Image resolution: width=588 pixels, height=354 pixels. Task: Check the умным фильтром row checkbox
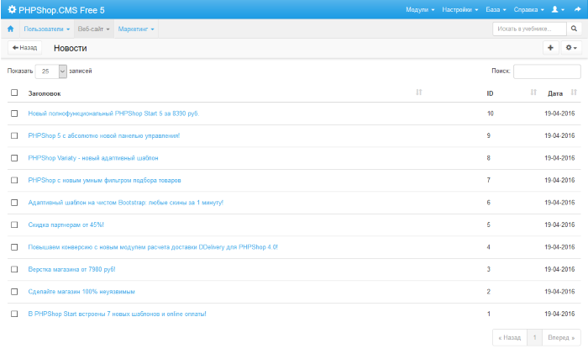(14, 180)
